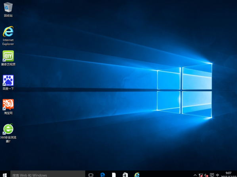Select the Baidu paw shortcut

click(x=8, y=83)
